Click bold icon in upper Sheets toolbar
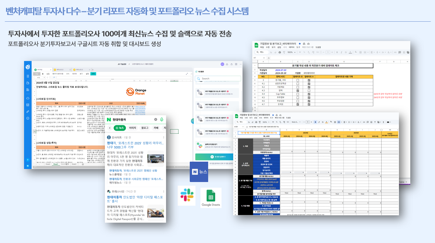 pyautogui.click(x=337, y=52)
